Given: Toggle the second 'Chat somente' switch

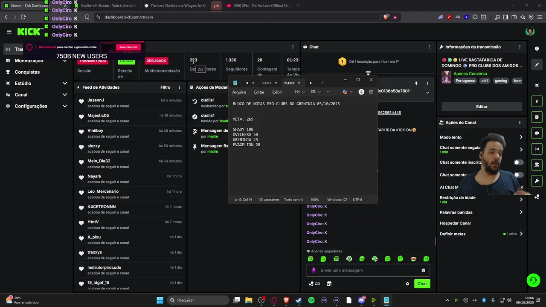Looking at the screenshot, I should pyautogui.click(x=518, y=175).
